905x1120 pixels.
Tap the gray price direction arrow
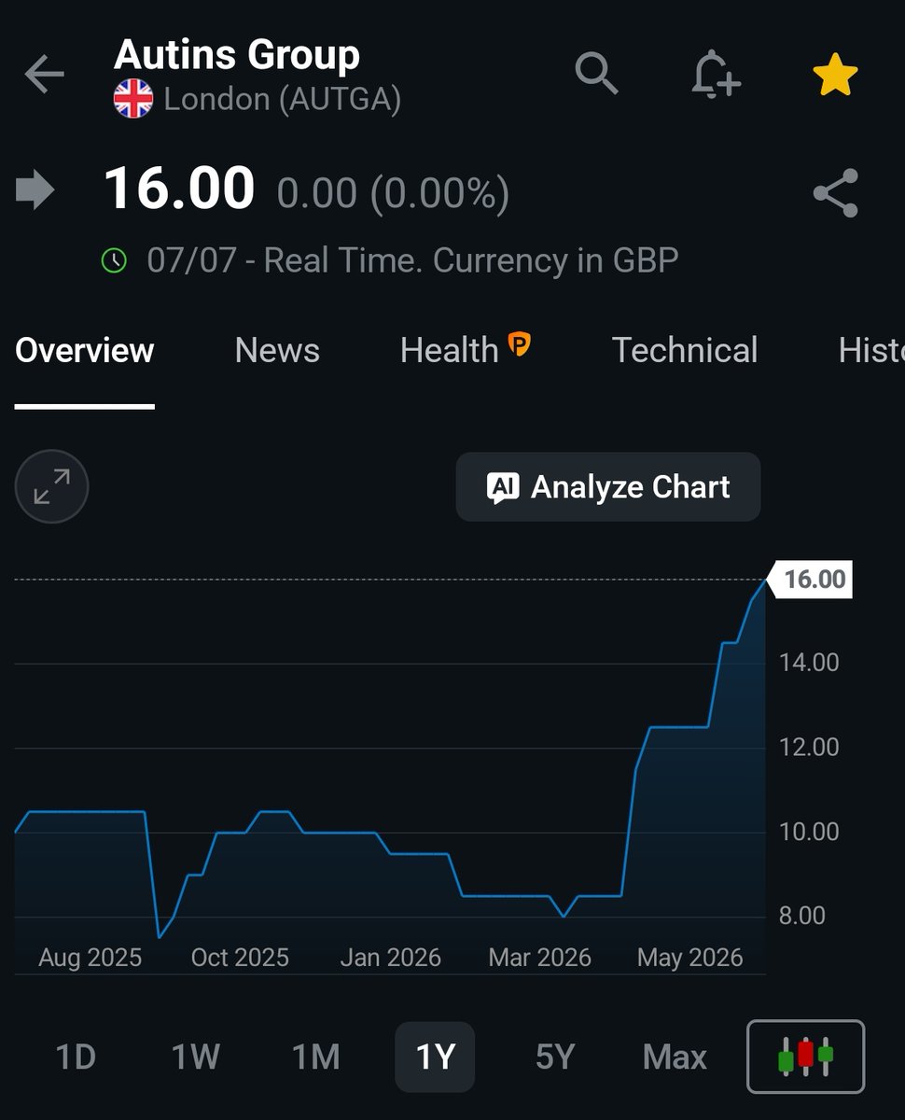35,191
